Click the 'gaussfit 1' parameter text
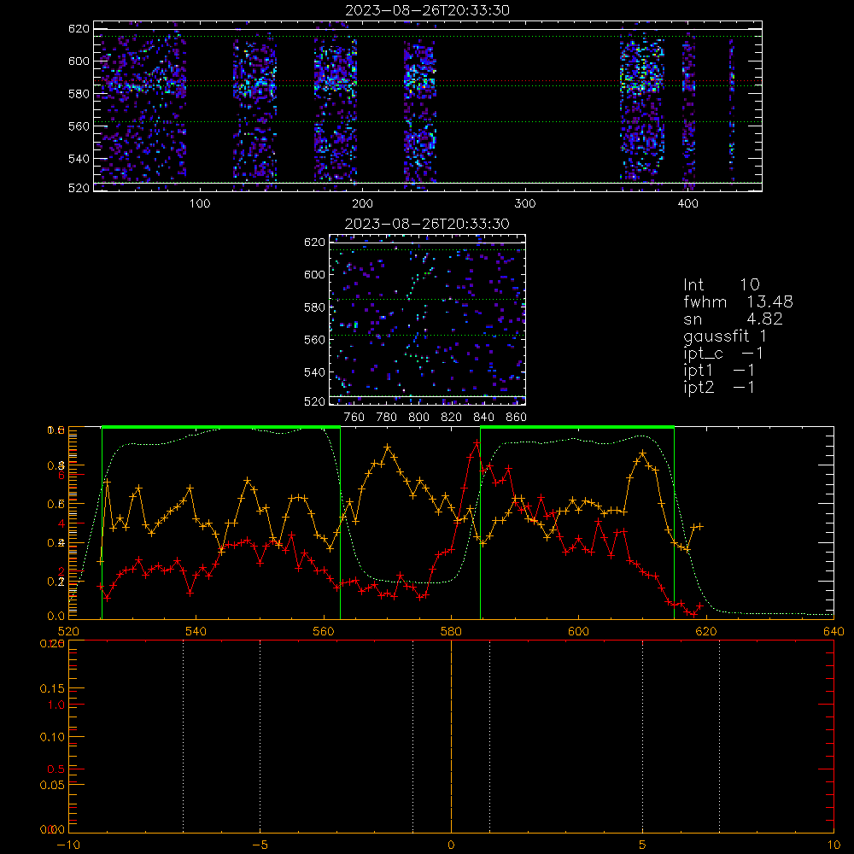The height and width of the screenshot is (854, 854). pyautogui.click(x=725, y=336)
